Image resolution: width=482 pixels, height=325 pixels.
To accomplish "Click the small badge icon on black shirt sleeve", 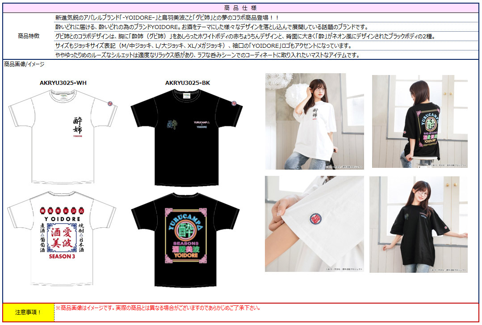I will 235,102.
